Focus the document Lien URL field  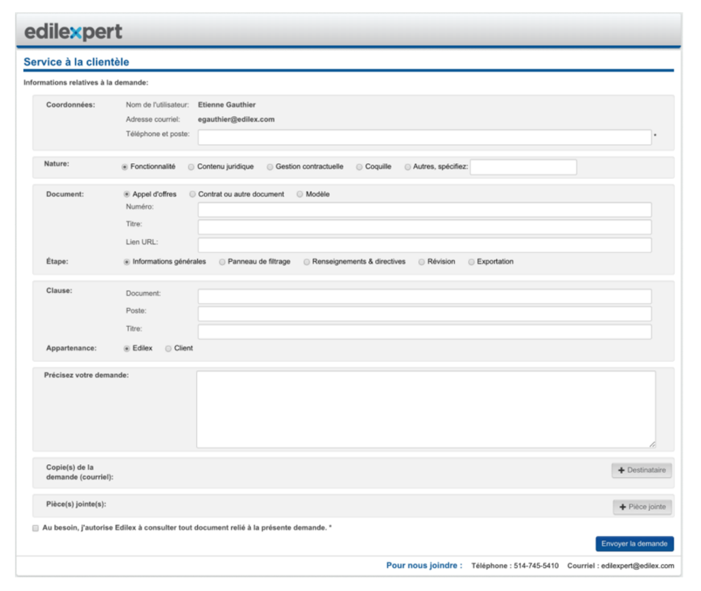pos(424,245)
